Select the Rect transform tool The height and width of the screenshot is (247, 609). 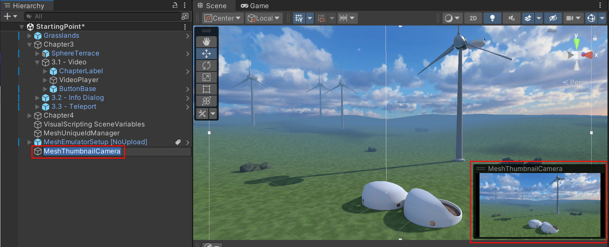click(x=206, y=89)
